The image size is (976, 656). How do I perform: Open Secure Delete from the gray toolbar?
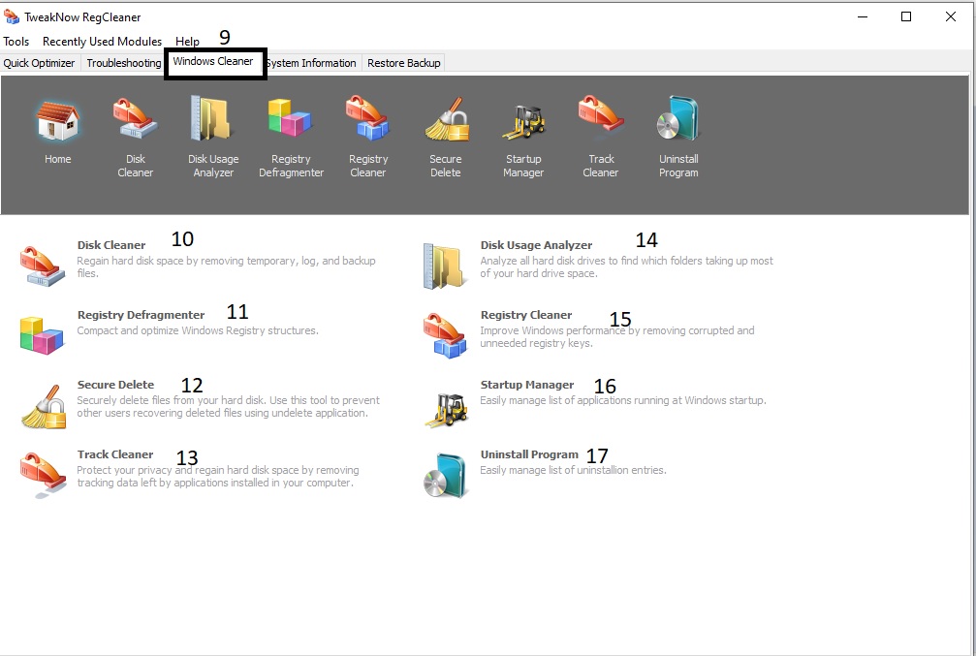point(446,118)
